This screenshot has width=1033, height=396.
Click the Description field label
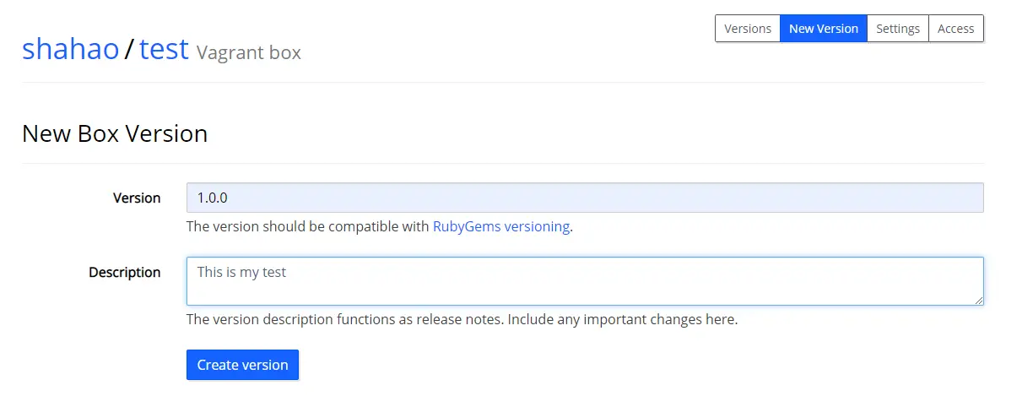click(125, 272)
